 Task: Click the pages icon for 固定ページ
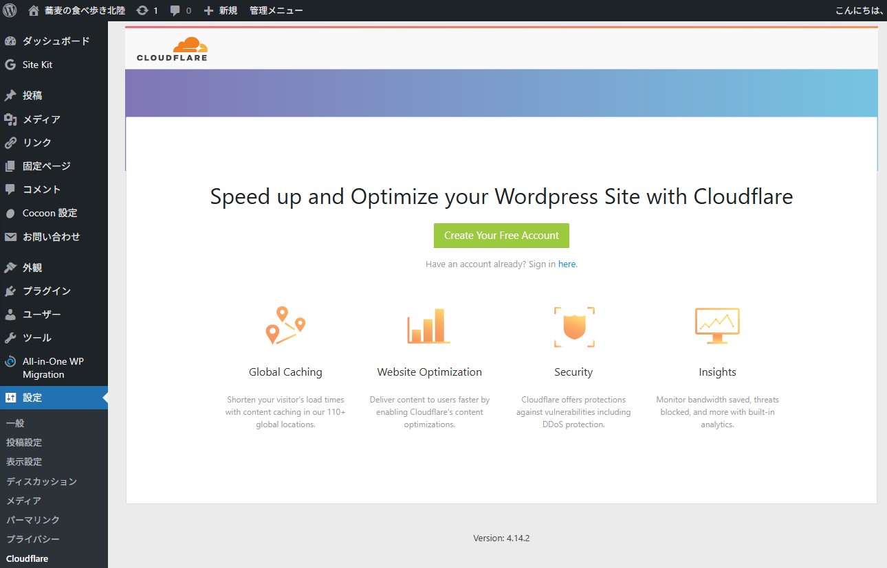[10, 166]
